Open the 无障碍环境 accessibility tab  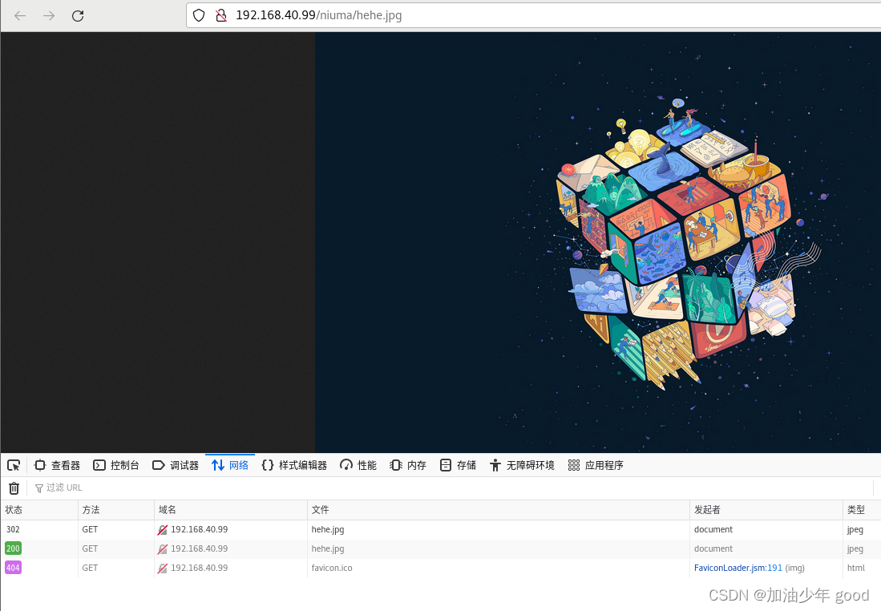(x=522, y=465)
